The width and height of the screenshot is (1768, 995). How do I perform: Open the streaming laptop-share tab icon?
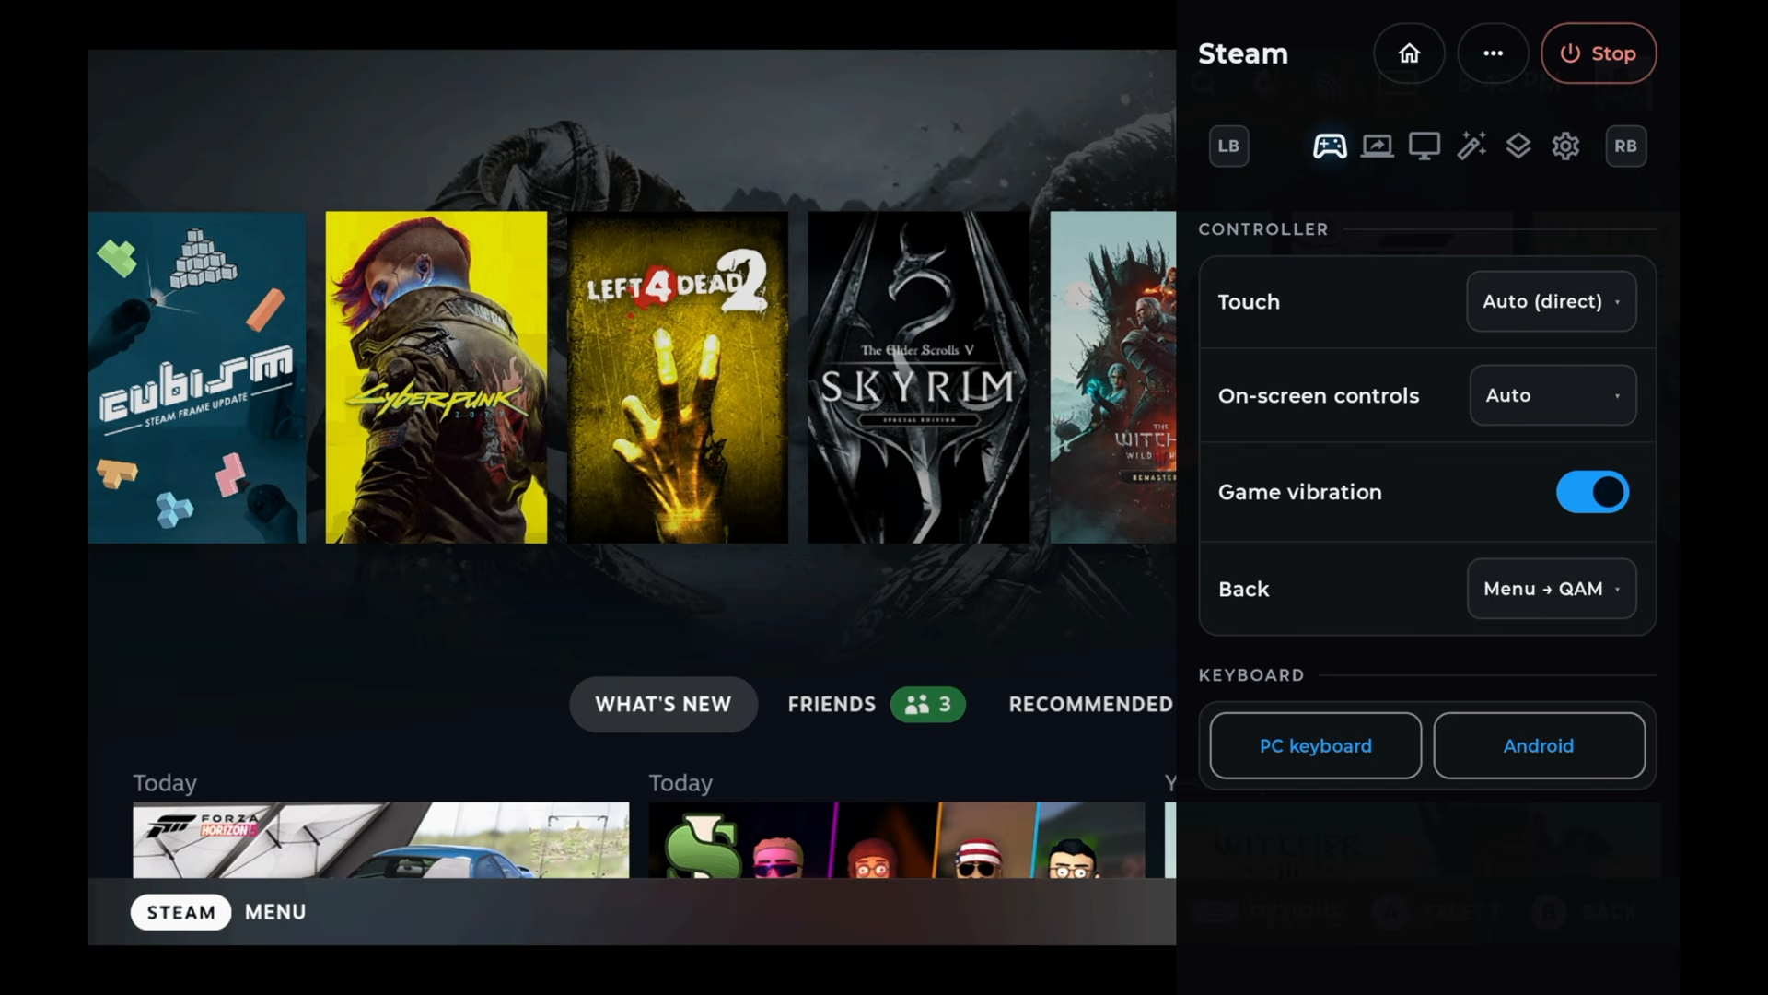click(1378, 146)
